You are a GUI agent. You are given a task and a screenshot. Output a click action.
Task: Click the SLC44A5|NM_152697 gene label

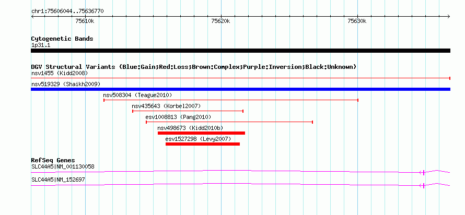coord(58,180)
